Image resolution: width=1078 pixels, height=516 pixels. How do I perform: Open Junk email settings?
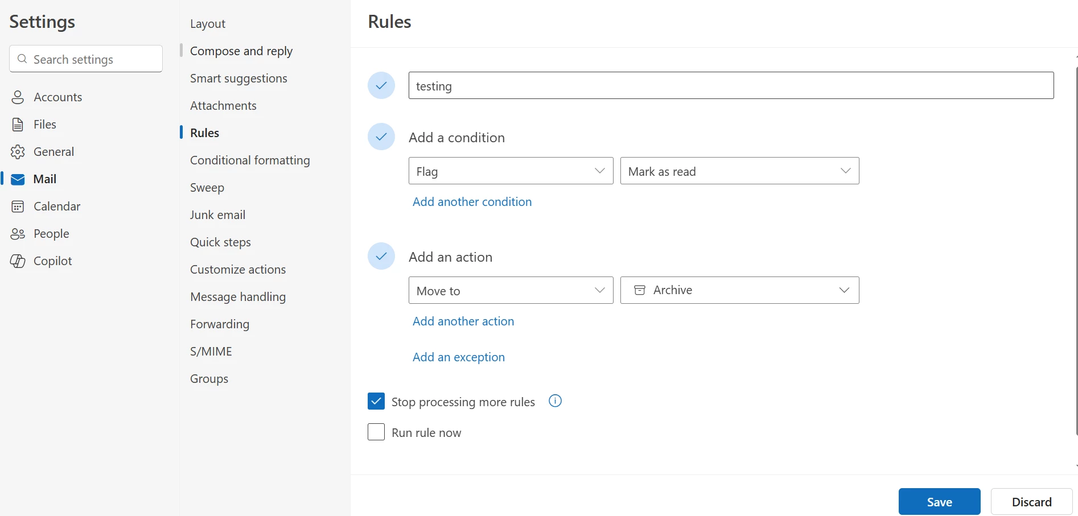(x=218, y=215)
